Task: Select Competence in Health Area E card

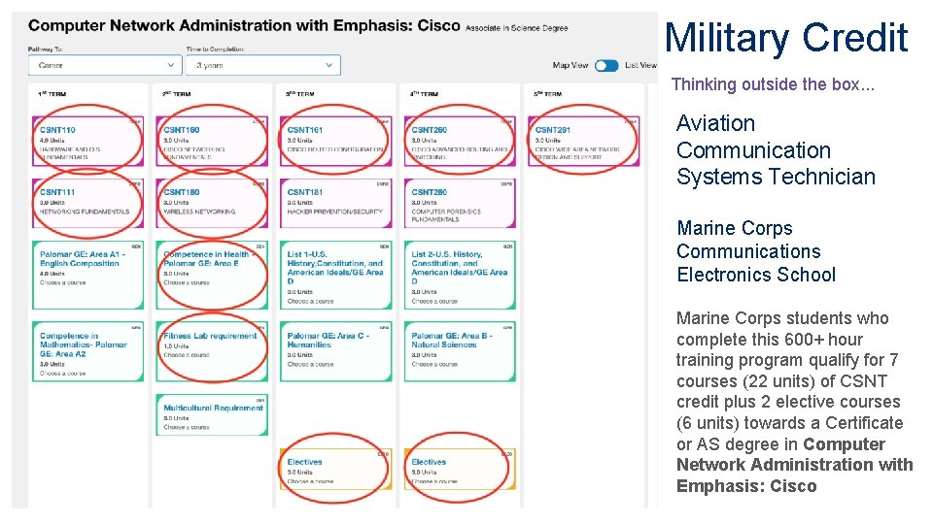Action: click(x=212, y=275)
